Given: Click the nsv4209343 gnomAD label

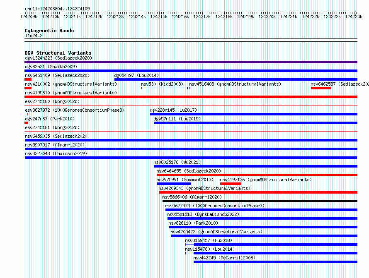Looking at the screenshot, I should click(x=204, y=188).
